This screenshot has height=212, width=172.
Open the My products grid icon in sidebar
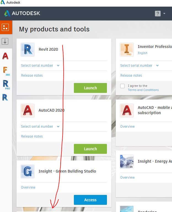pos(5,27)
